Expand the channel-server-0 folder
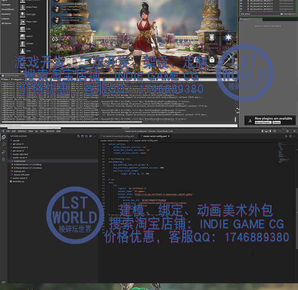The image size is (298, 290). tap(20, 147)
